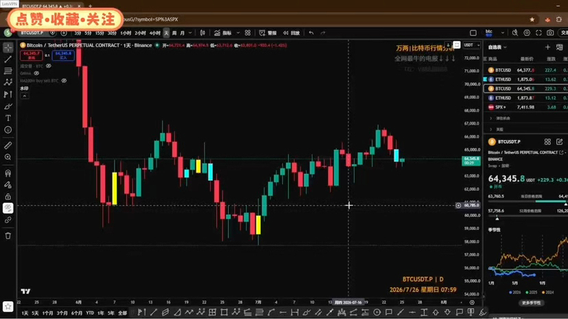
Task: Collapse the indicator legend arrow
Action: tap(24, 96)
